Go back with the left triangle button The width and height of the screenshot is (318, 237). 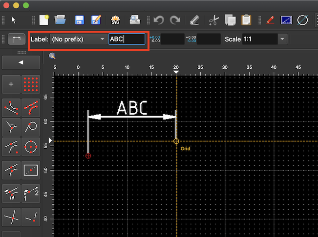point(21,62)
